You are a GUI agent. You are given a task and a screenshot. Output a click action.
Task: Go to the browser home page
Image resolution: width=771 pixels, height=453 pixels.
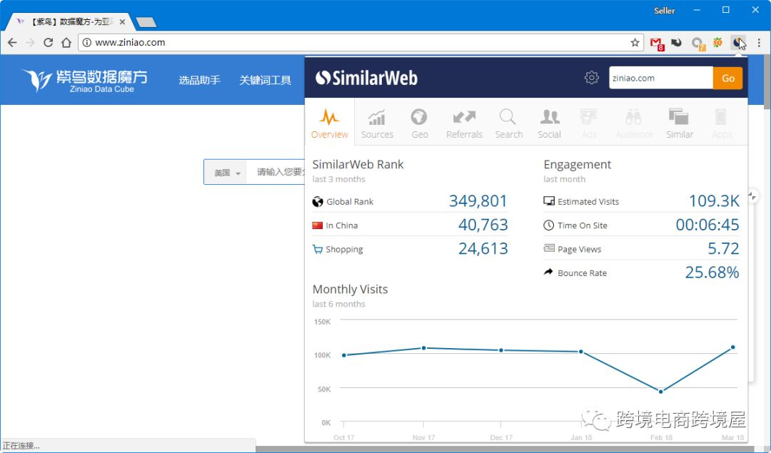(66, 43)
